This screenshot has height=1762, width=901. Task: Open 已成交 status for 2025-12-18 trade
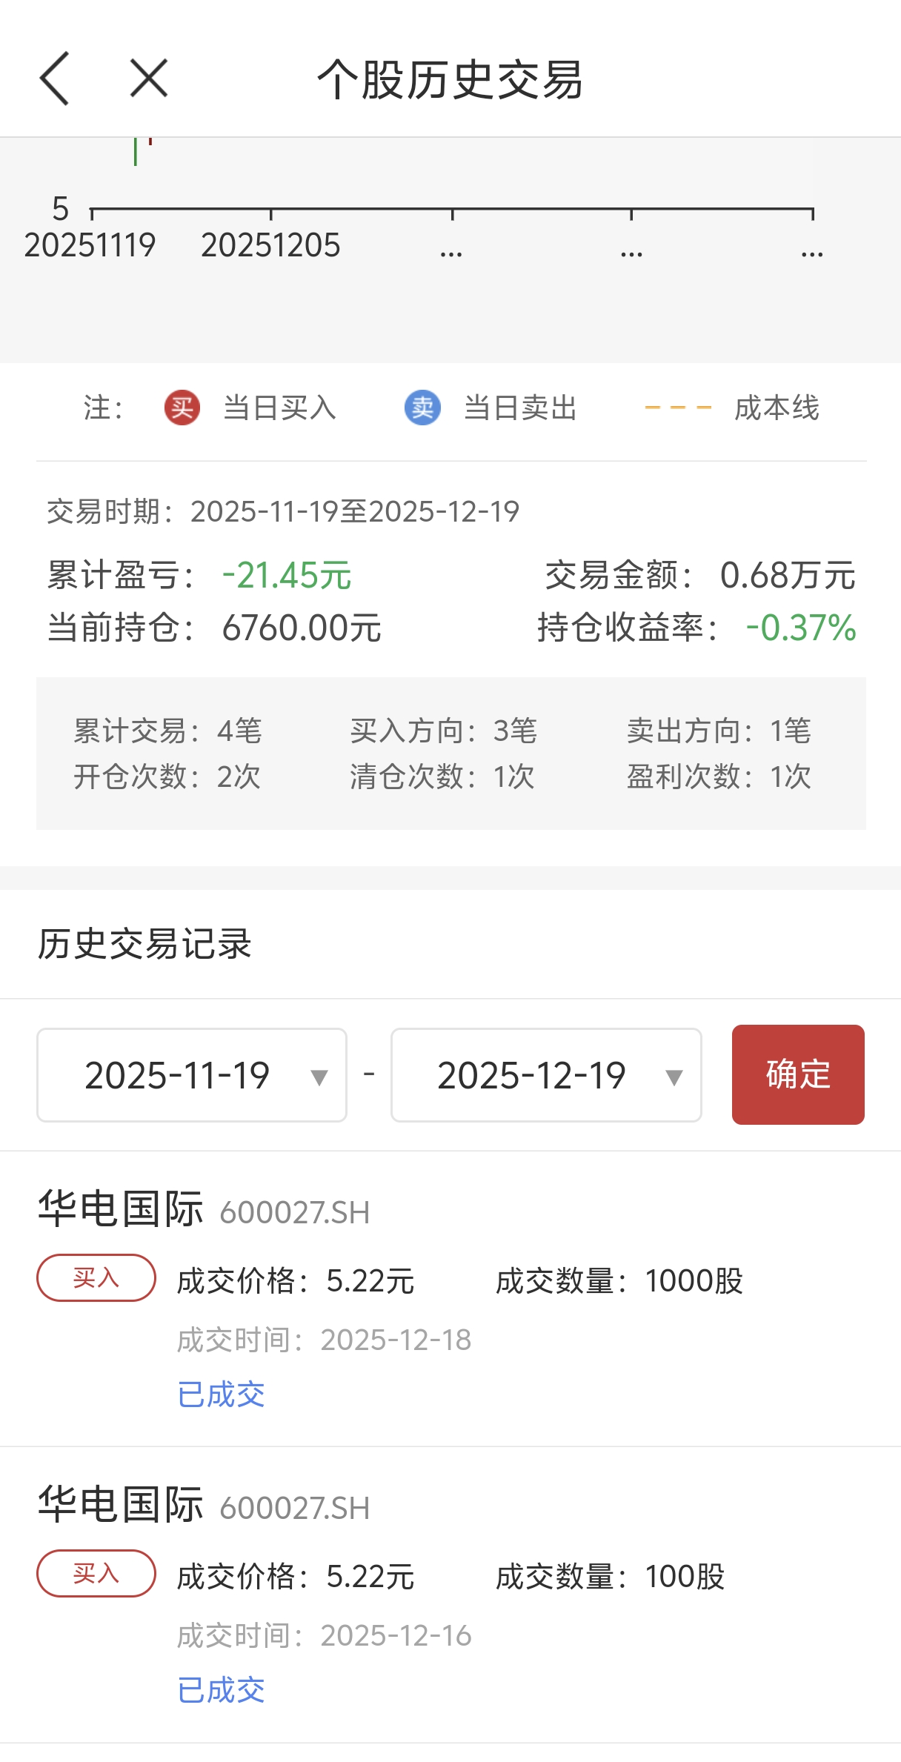tap(221, 1394)
